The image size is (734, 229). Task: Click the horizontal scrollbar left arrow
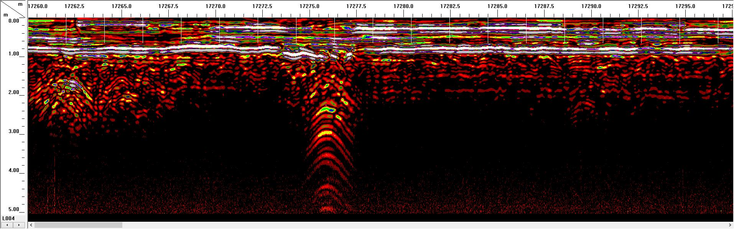[x=31, y=225]
